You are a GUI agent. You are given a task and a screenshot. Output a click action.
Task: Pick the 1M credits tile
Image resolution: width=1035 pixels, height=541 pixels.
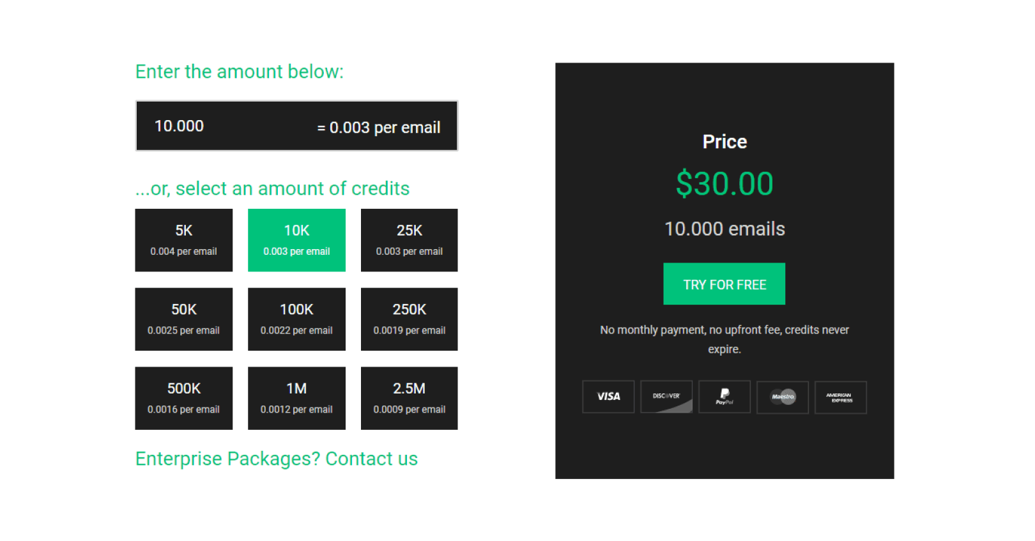pyautogui.click(x=296, y=398)
